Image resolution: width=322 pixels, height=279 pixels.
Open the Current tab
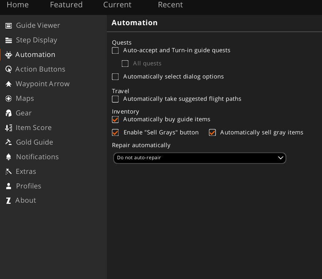pos(117,5)
